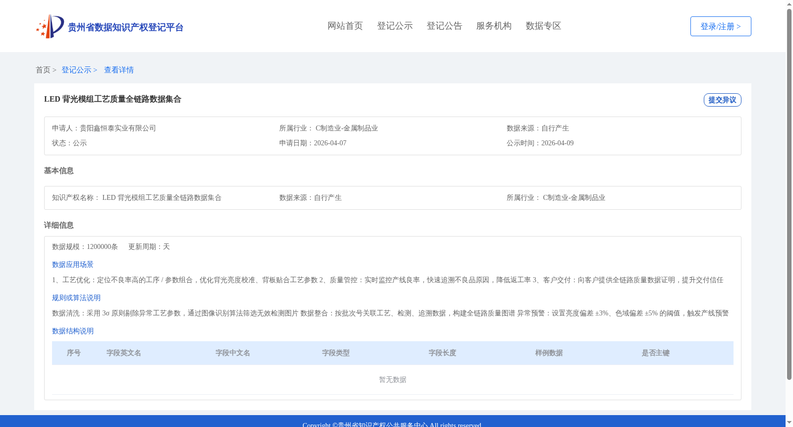This screenshot has height=427, width=793.
Task: Click the 序号 column header
Action: coord(74,353)
